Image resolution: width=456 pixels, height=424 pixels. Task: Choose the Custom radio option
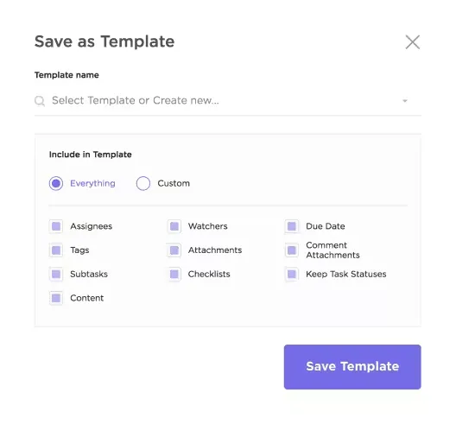[x=143, y=183]
